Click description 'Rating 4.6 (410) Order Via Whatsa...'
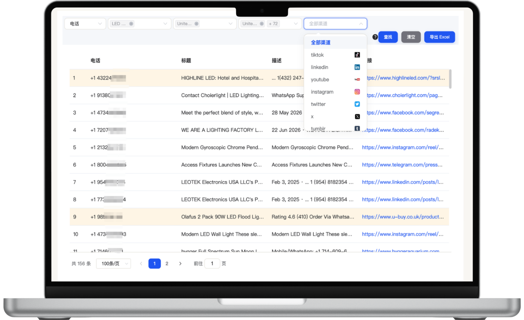Image resolution: width=524 pixels, height=320 pixels. pos(313,217)
